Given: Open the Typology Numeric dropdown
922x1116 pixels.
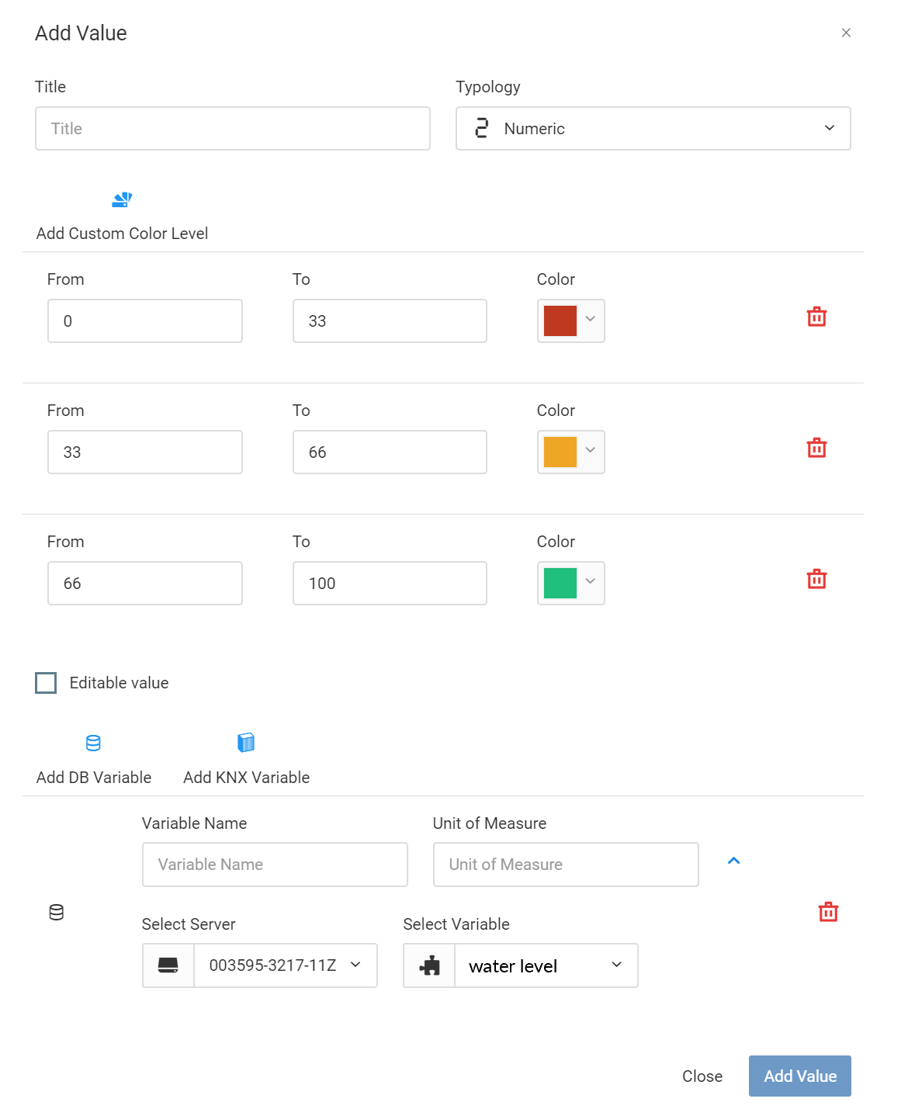Looking at the screenshot, I should pos(653,128).
